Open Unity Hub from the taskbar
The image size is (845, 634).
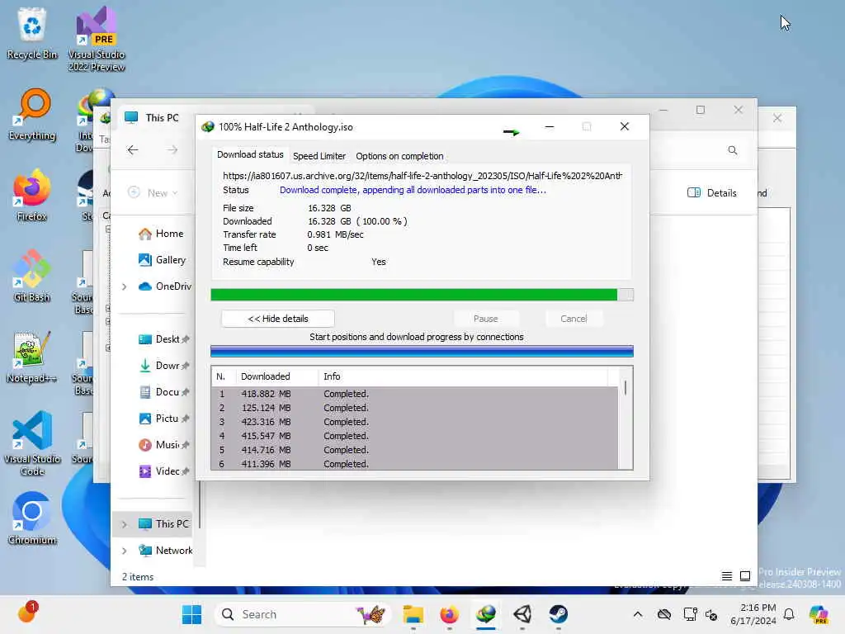pyautogui.click(x=522, y=614)
